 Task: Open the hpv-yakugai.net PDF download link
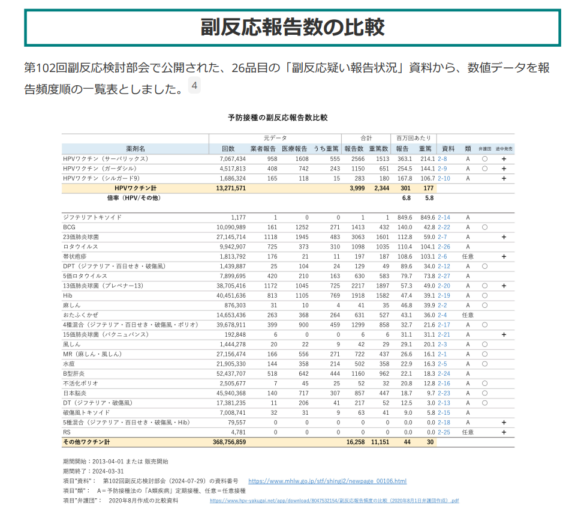[x=334, y=500]
